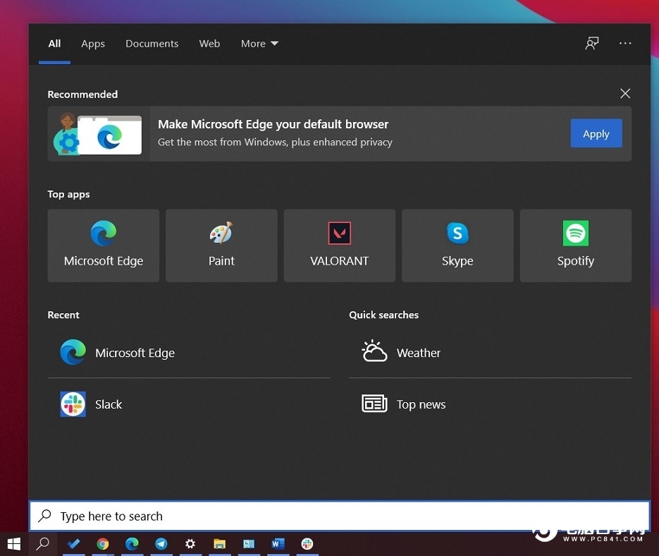The image size is (659, 556).
Task: Run a Weather quick search
Action: click(419, 352)
